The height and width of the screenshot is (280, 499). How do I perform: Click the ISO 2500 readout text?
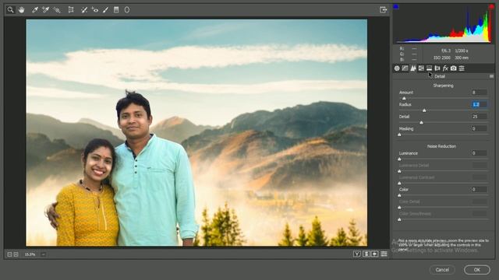tap(442, 58)
